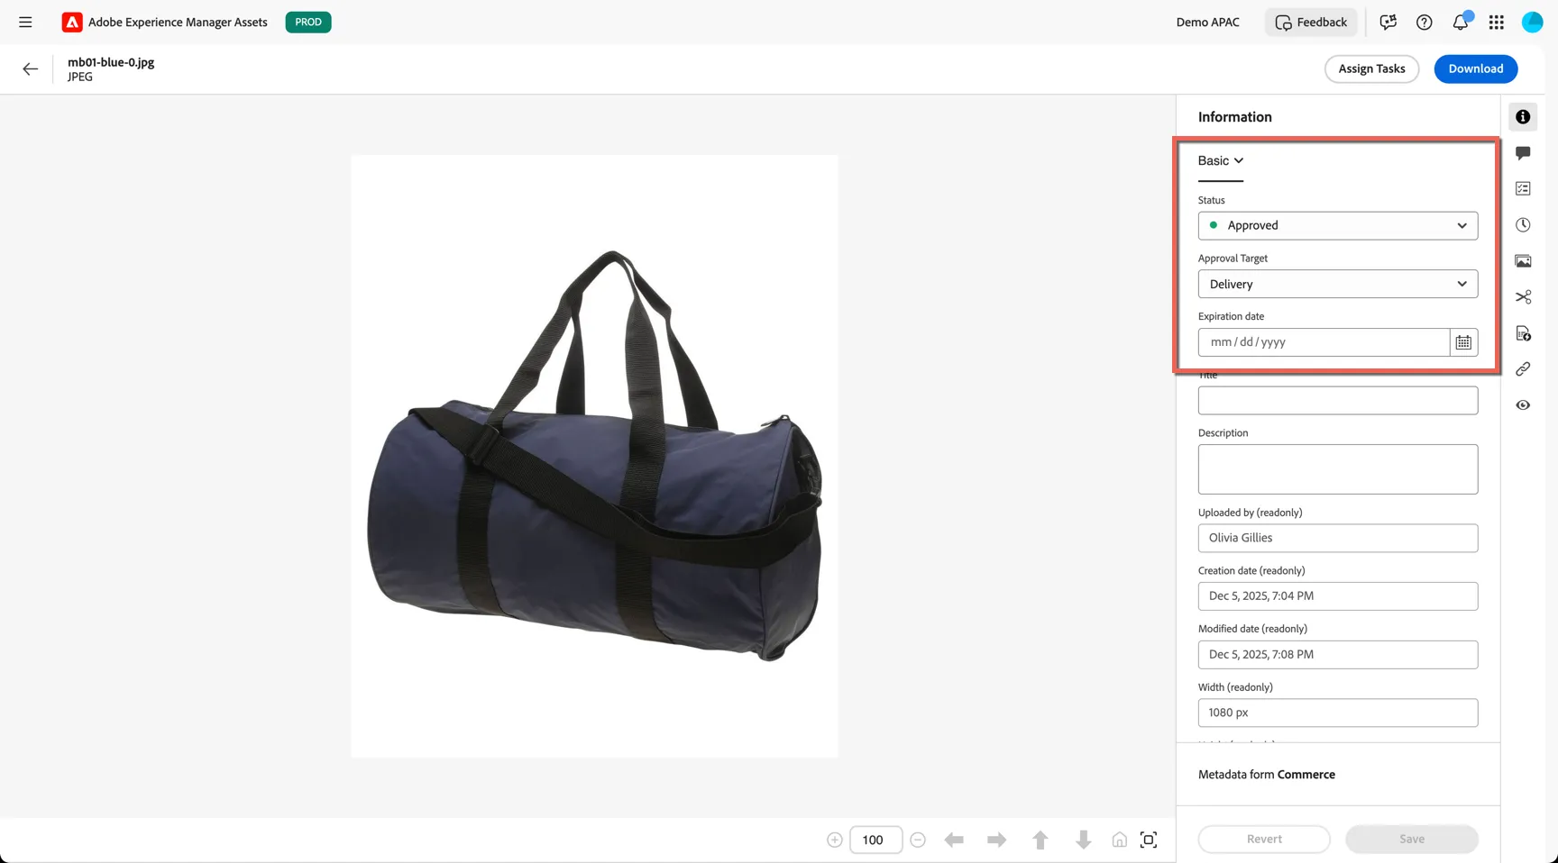This screenshot has width=1558, height=863.
Task: Open the scissors crop tool icon
Action: 1523,296
